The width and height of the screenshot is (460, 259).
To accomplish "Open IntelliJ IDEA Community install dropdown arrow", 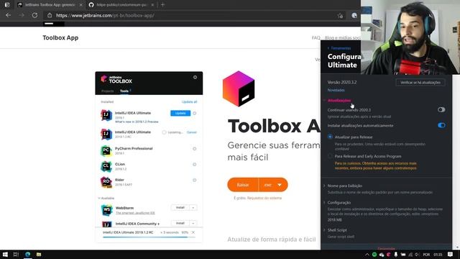I will coord(193,224).
